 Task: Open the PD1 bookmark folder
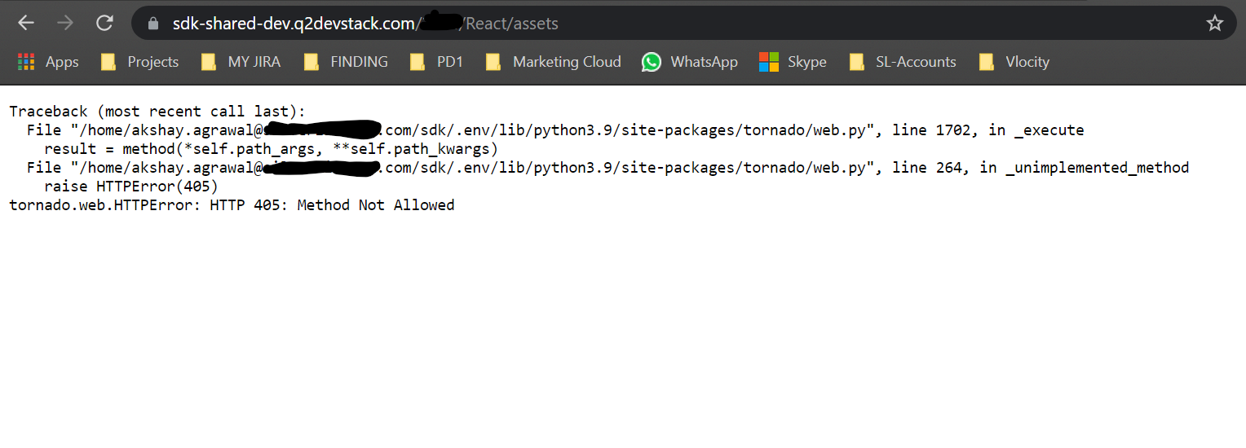(x=436, y=62)
